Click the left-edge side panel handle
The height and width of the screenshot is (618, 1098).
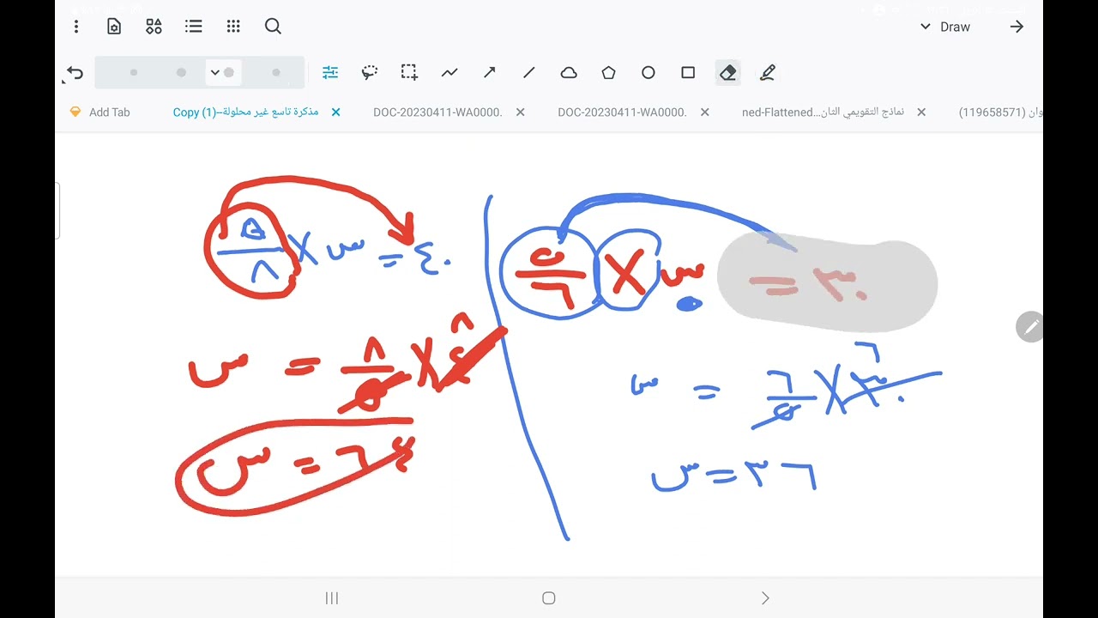pos(57,210)
